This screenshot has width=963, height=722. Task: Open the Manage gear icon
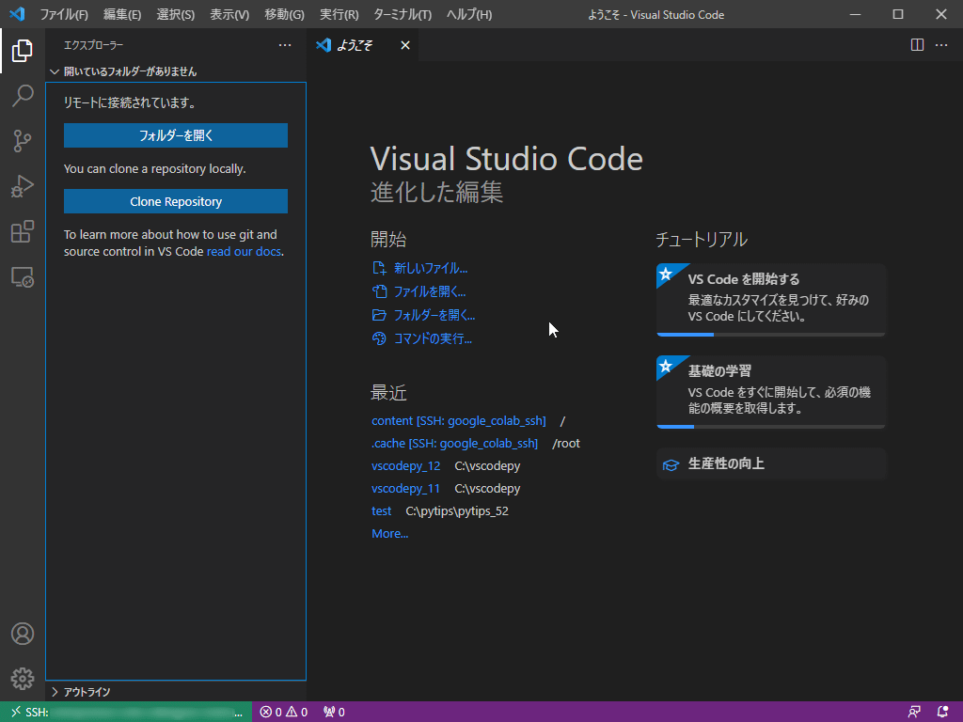point(23,679)
